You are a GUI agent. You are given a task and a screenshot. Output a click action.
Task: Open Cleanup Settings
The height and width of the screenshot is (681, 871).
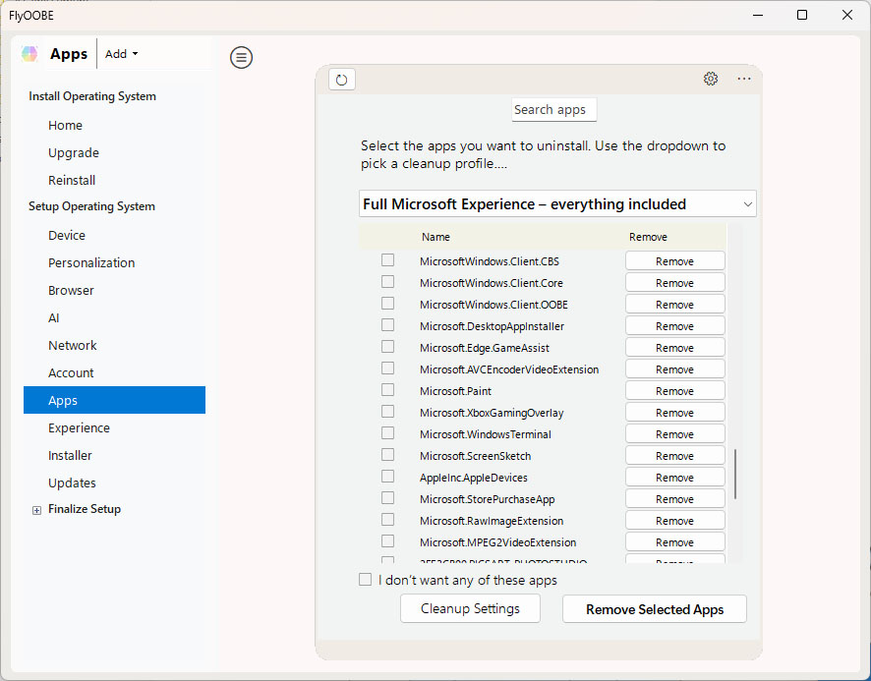[x=470, y=608]
